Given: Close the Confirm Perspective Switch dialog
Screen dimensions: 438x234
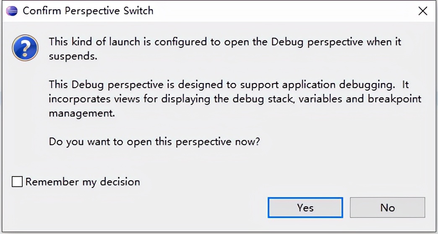Looking at the screenshot, I should (x=423, y=11).
